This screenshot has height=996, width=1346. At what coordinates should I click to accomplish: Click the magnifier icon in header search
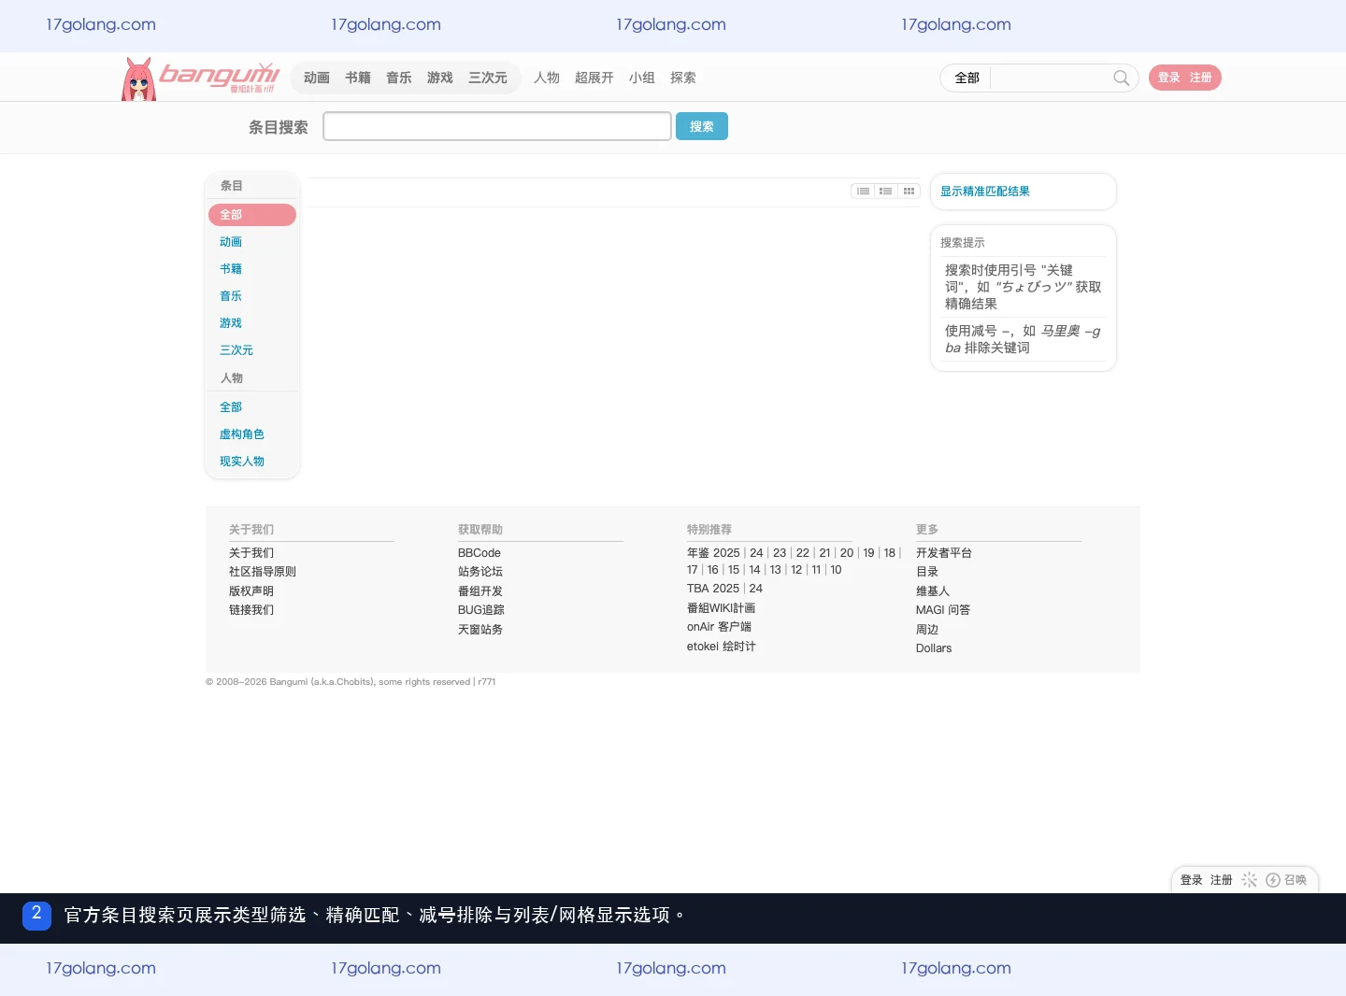(x=1121, y=78)
